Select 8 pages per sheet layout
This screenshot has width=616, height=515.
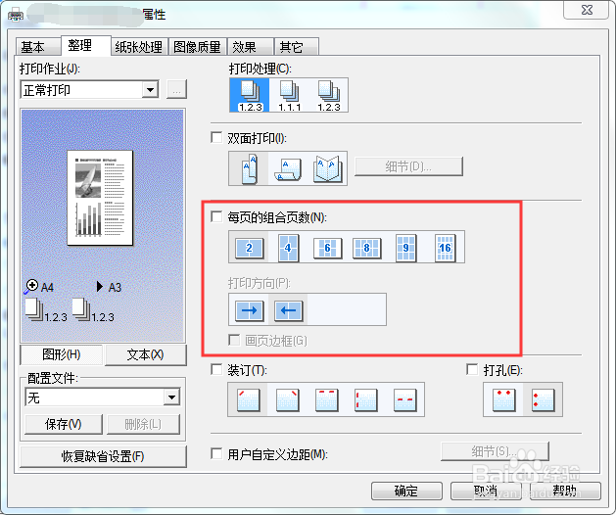click(x=366, y=248)
